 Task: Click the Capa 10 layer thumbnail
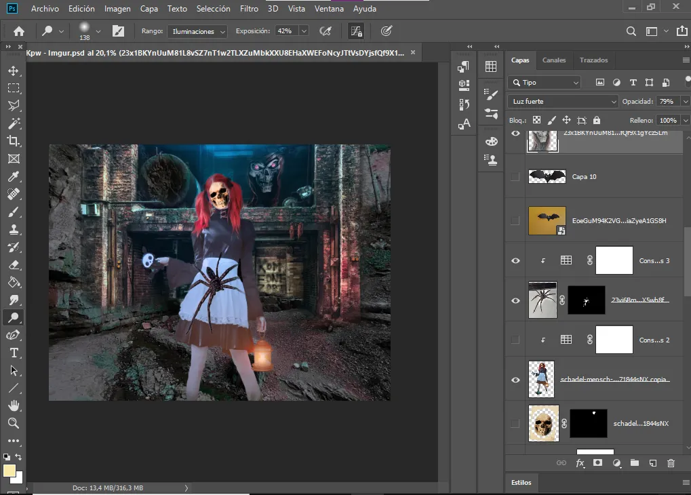(x=547, y=176)
